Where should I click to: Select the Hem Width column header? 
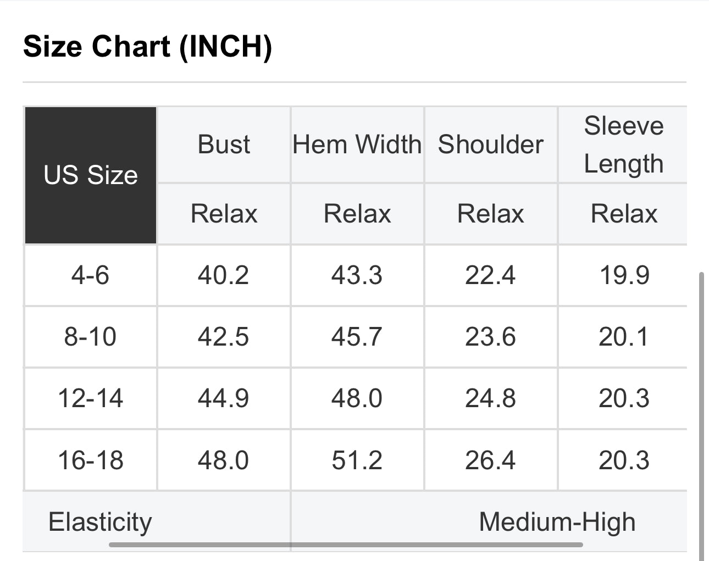357,145
